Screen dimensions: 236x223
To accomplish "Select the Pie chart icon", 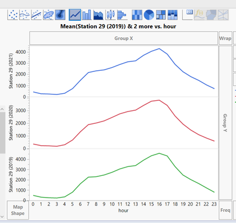I will (149, 15).
